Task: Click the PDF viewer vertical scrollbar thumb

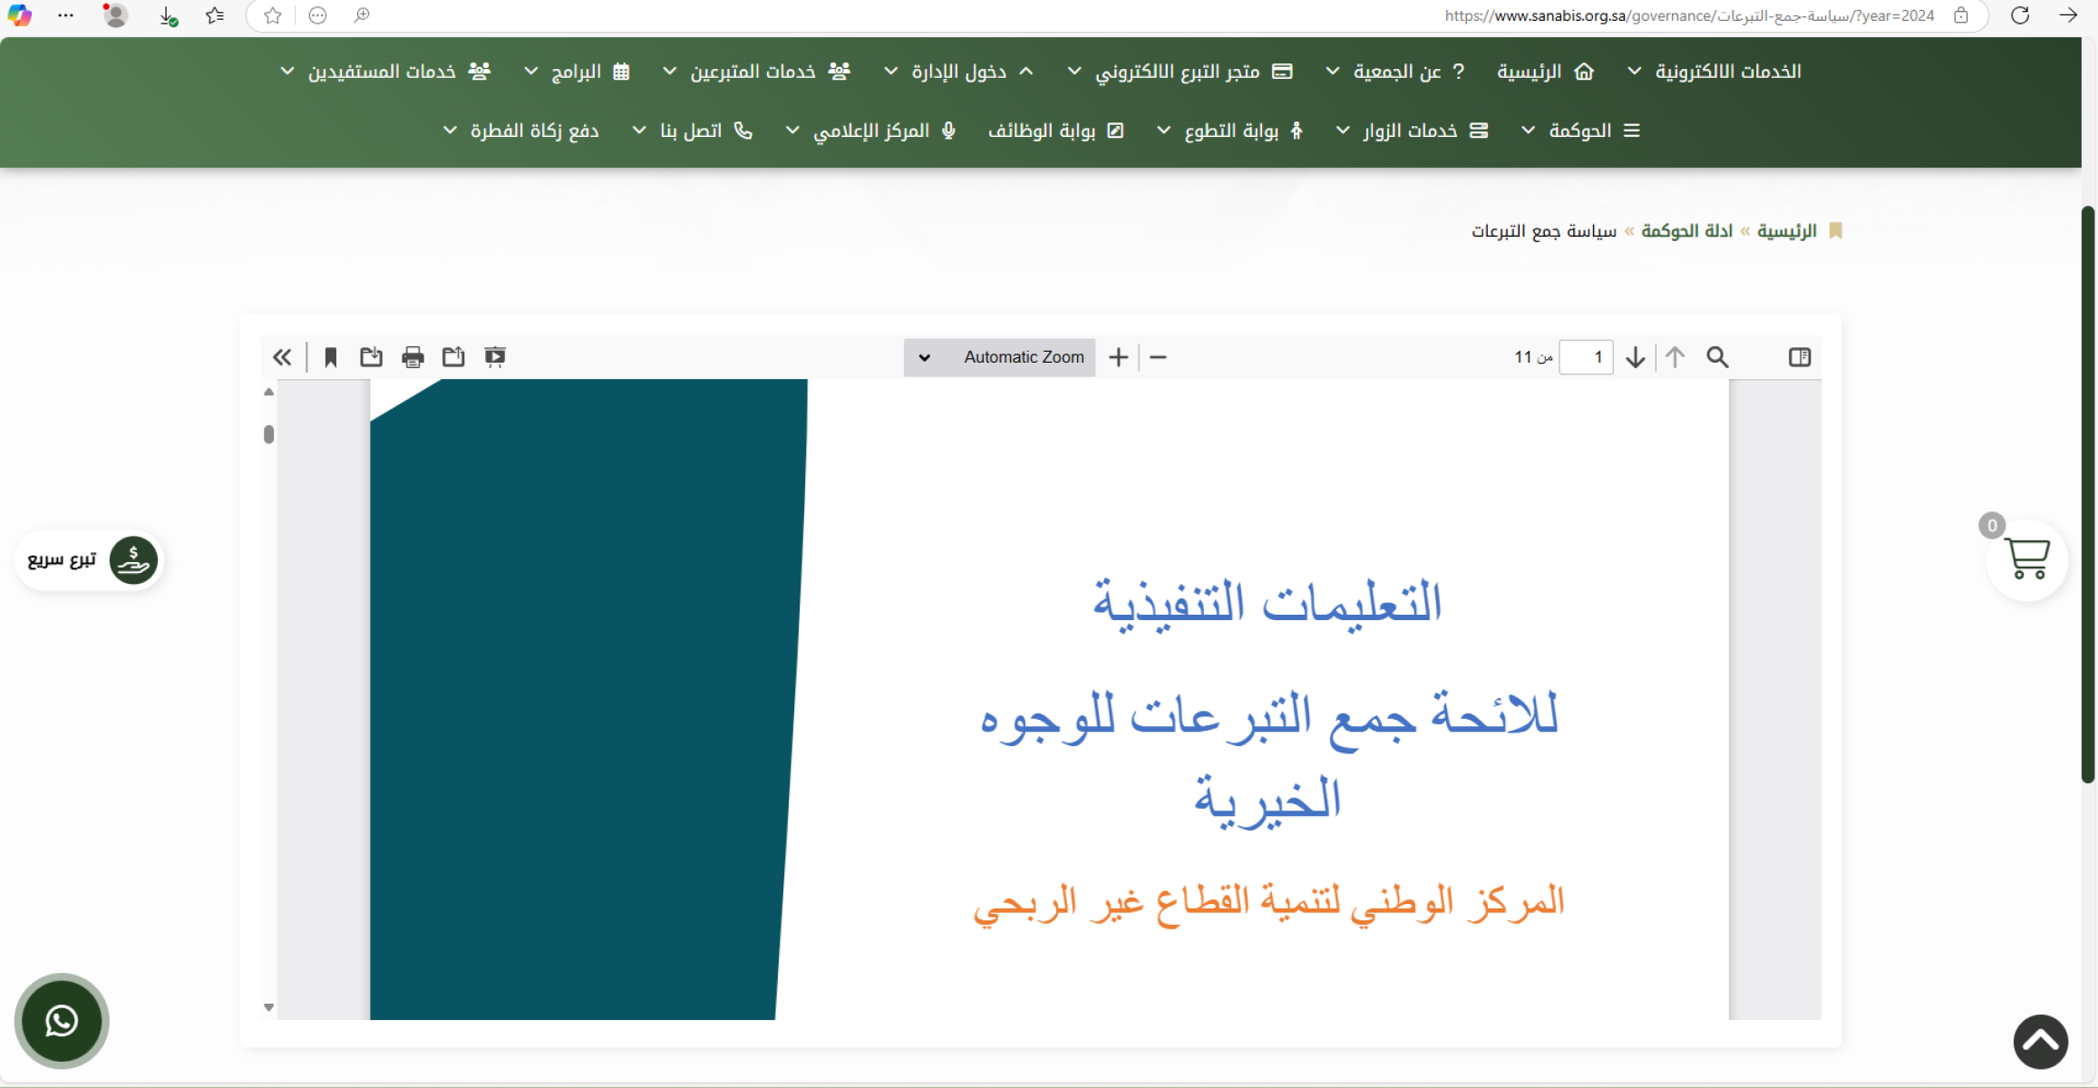Action: (x=268, y=434)
